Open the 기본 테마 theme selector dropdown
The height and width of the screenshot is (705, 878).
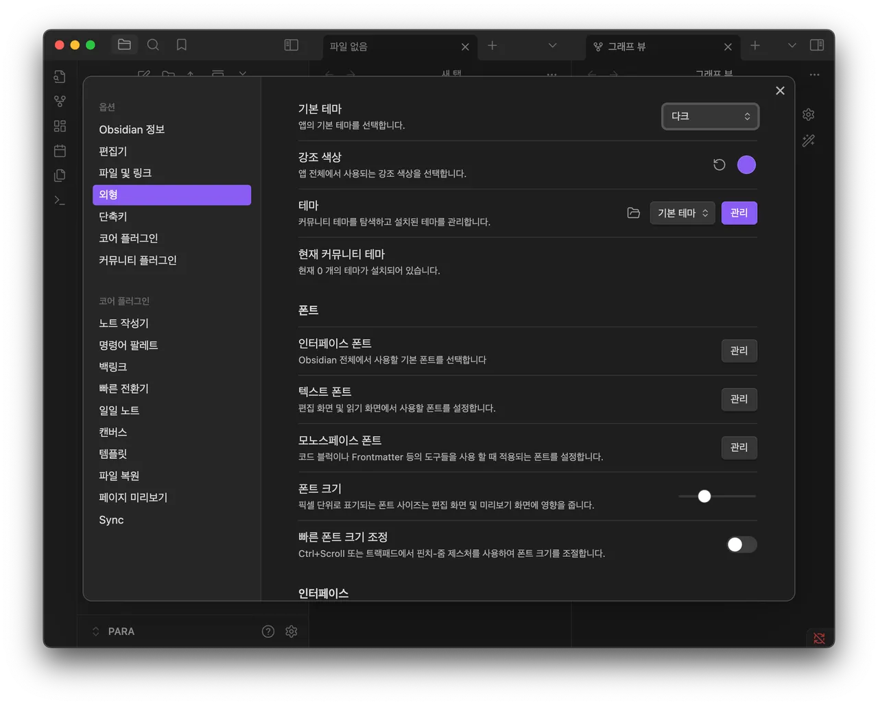point(682,213)
